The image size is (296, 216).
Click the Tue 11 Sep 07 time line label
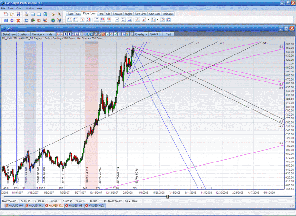[x=87, y=175]
